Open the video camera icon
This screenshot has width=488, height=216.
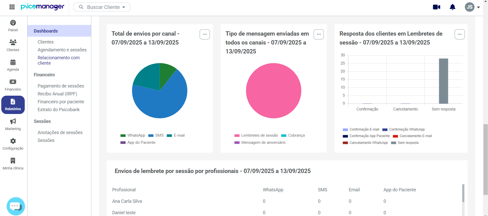coord(436,7)
